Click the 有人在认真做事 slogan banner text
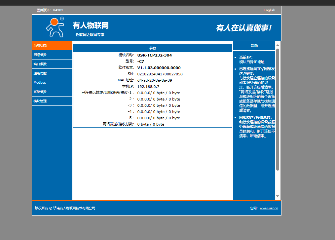Viewport: 335px width, 240px height. [x=243, y=28]
